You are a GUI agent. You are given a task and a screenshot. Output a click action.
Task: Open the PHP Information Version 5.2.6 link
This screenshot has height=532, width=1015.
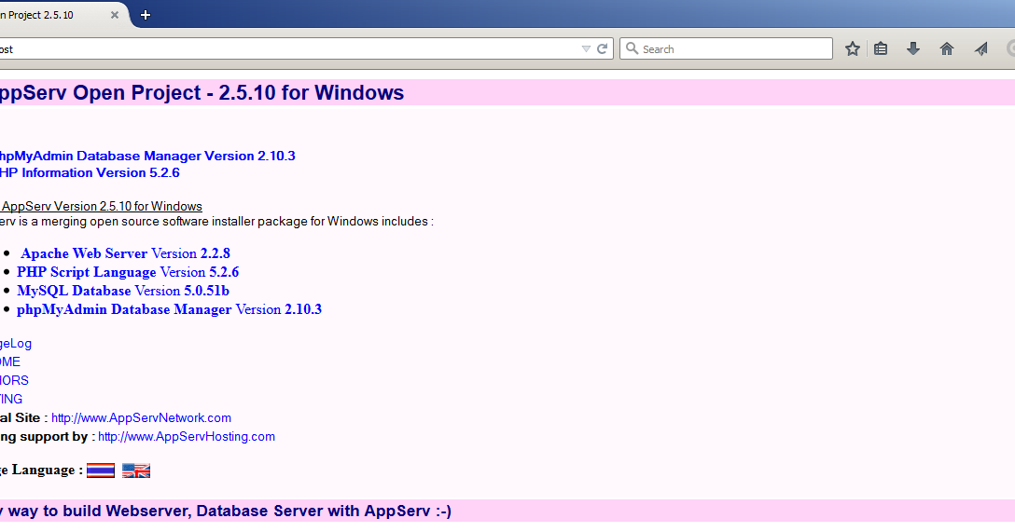pos(90,172)
